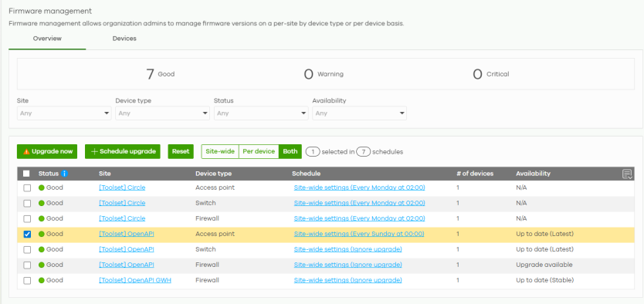The width and height of the screenshot is (644, 304).
Task: Open Every Sunday at 00:00 schedule link
Action: [x=359, y=234]
